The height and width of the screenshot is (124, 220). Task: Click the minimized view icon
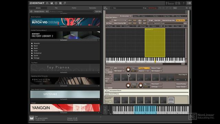click(65, 3)
